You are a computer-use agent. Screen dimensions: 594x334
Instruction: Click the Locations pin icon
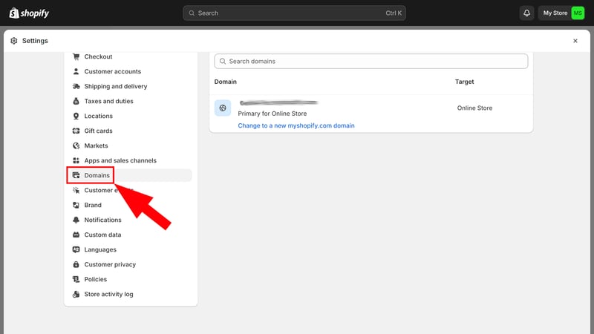point(76,116)
